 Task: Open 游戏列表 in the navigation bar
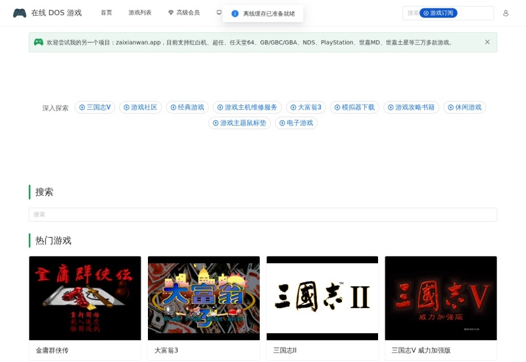140,13
